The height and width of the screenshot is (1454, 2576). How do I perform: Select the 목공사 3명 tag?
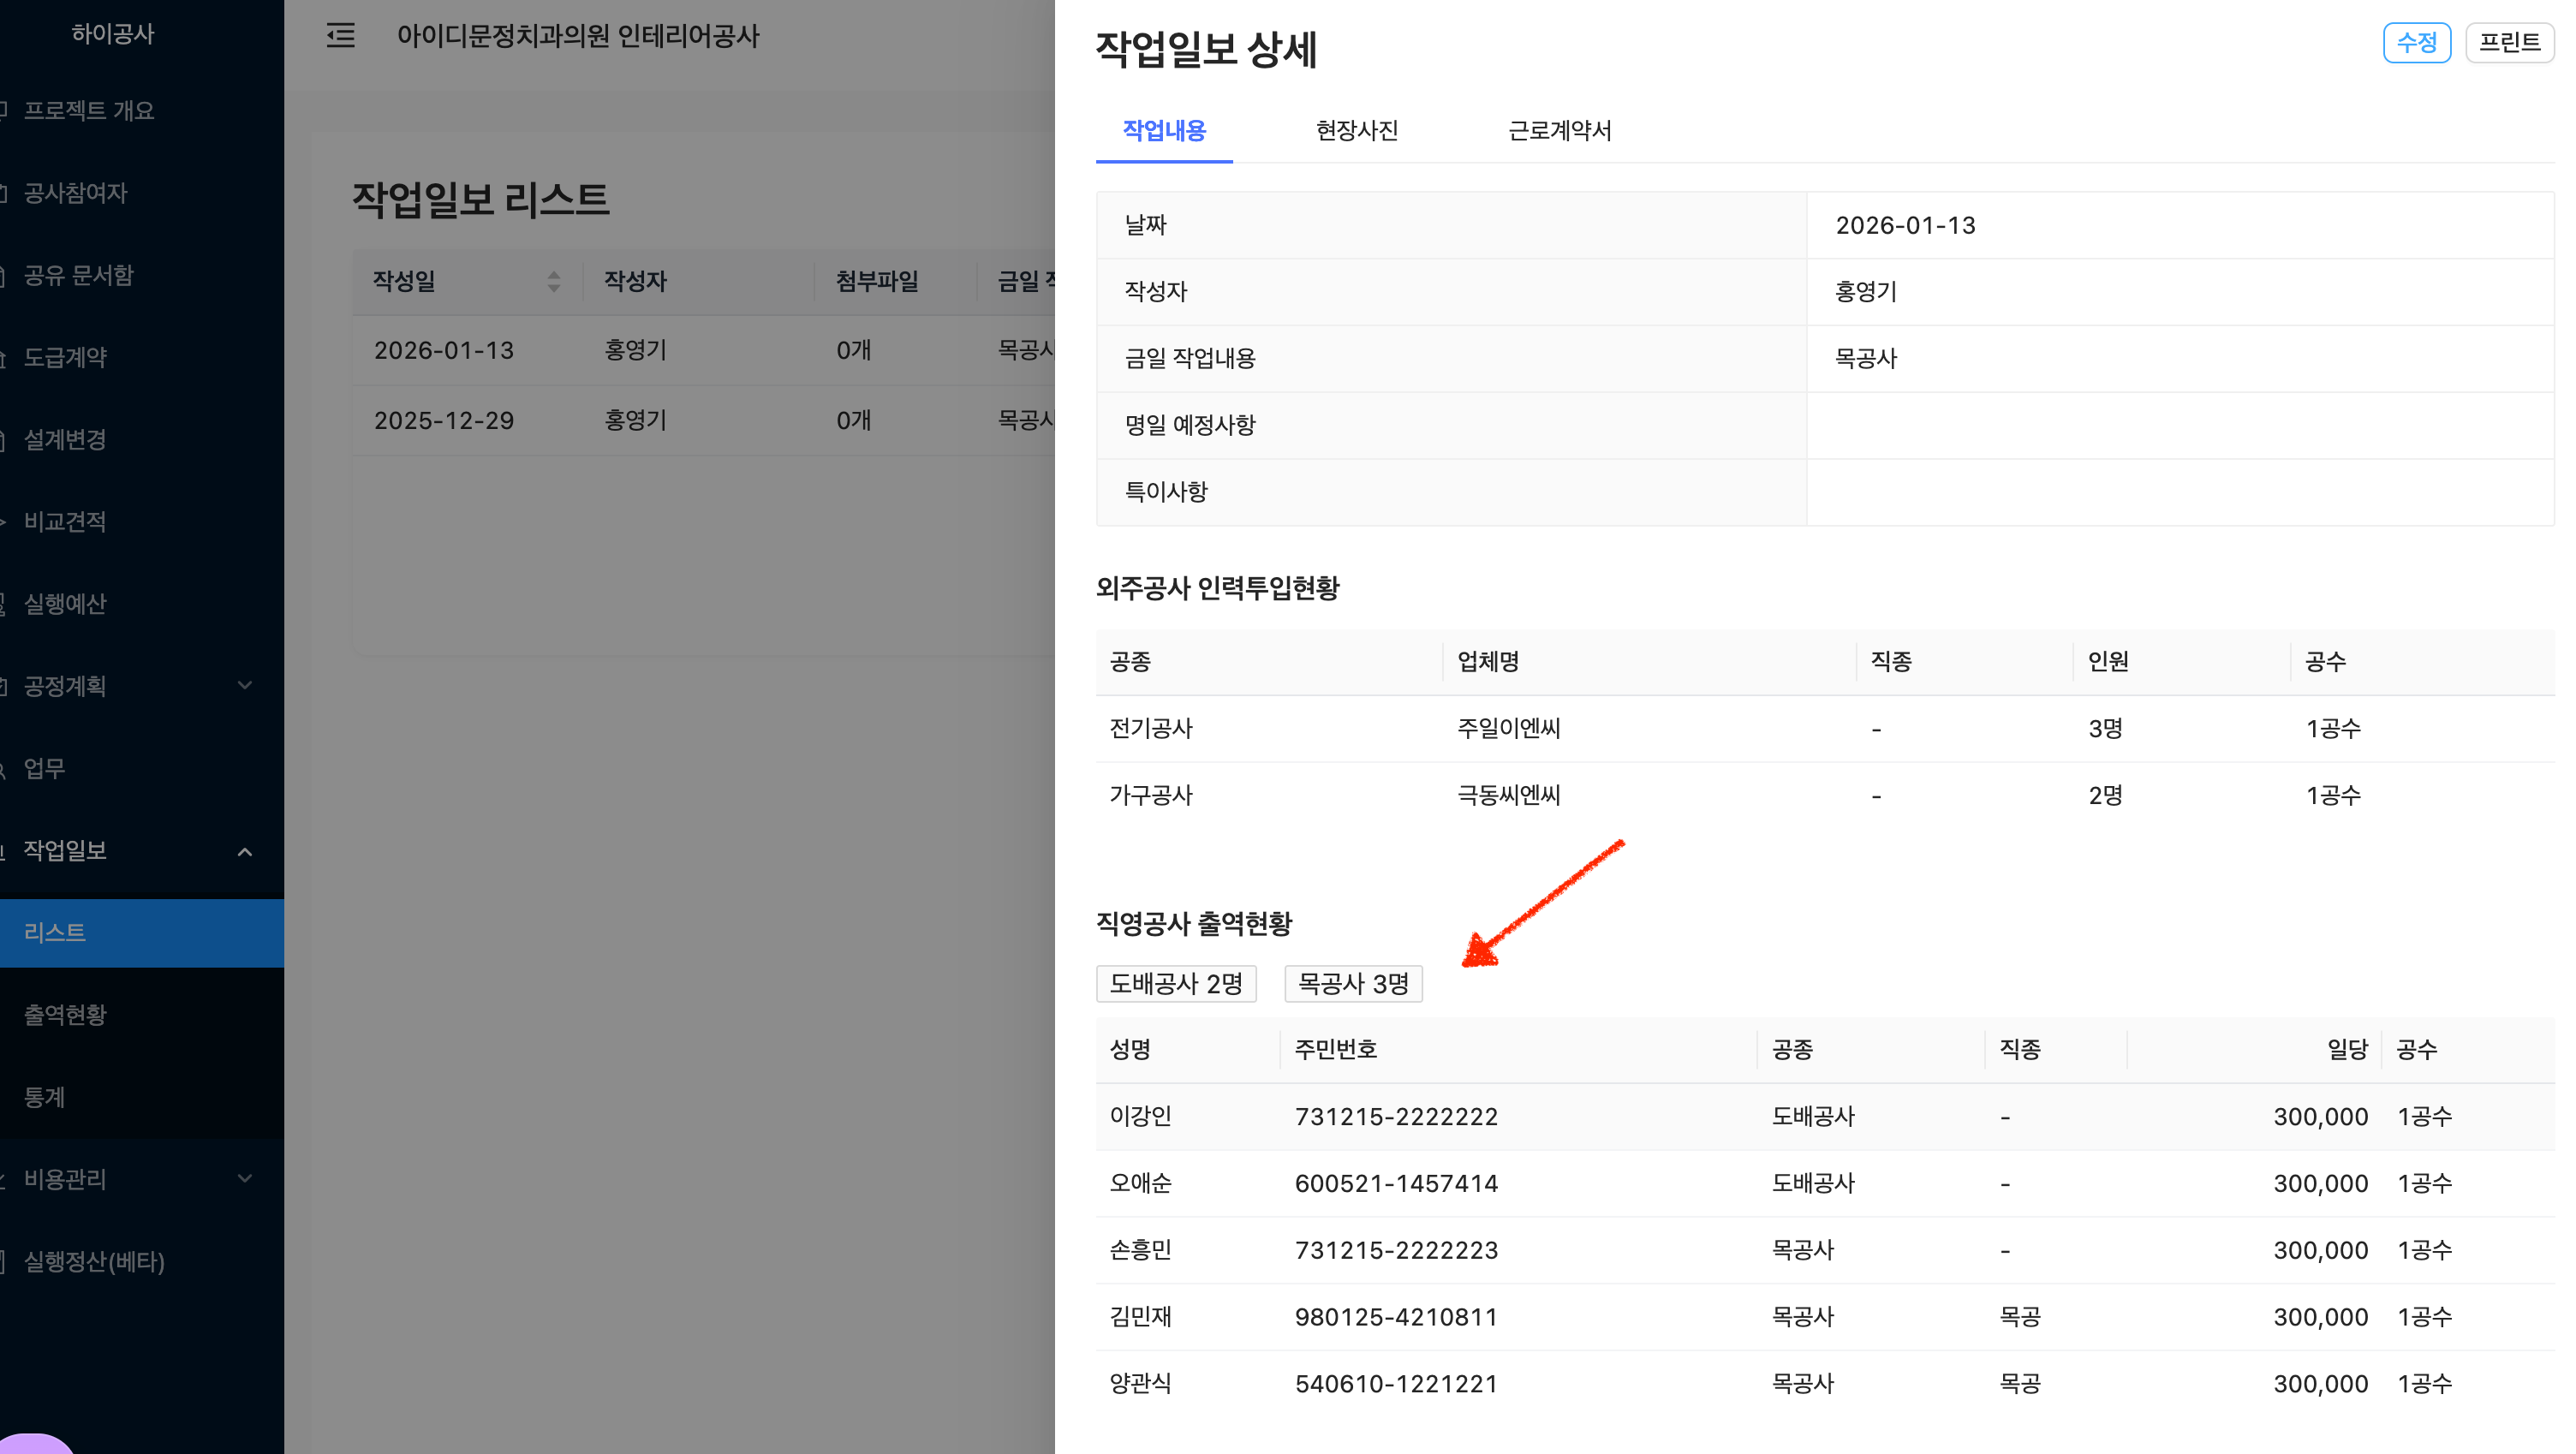1353,984
